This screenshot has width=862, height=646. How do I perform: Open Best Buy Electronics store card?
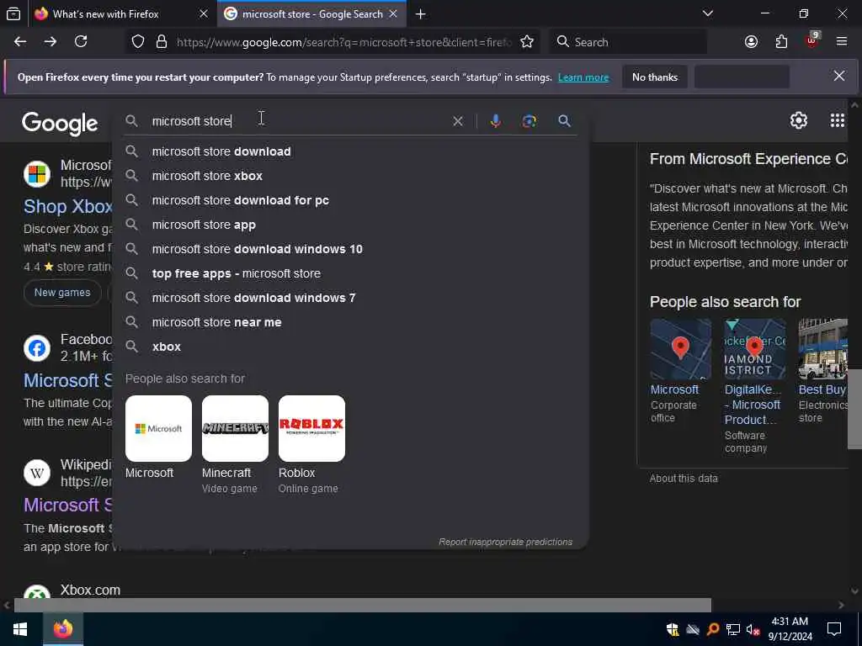823,371
